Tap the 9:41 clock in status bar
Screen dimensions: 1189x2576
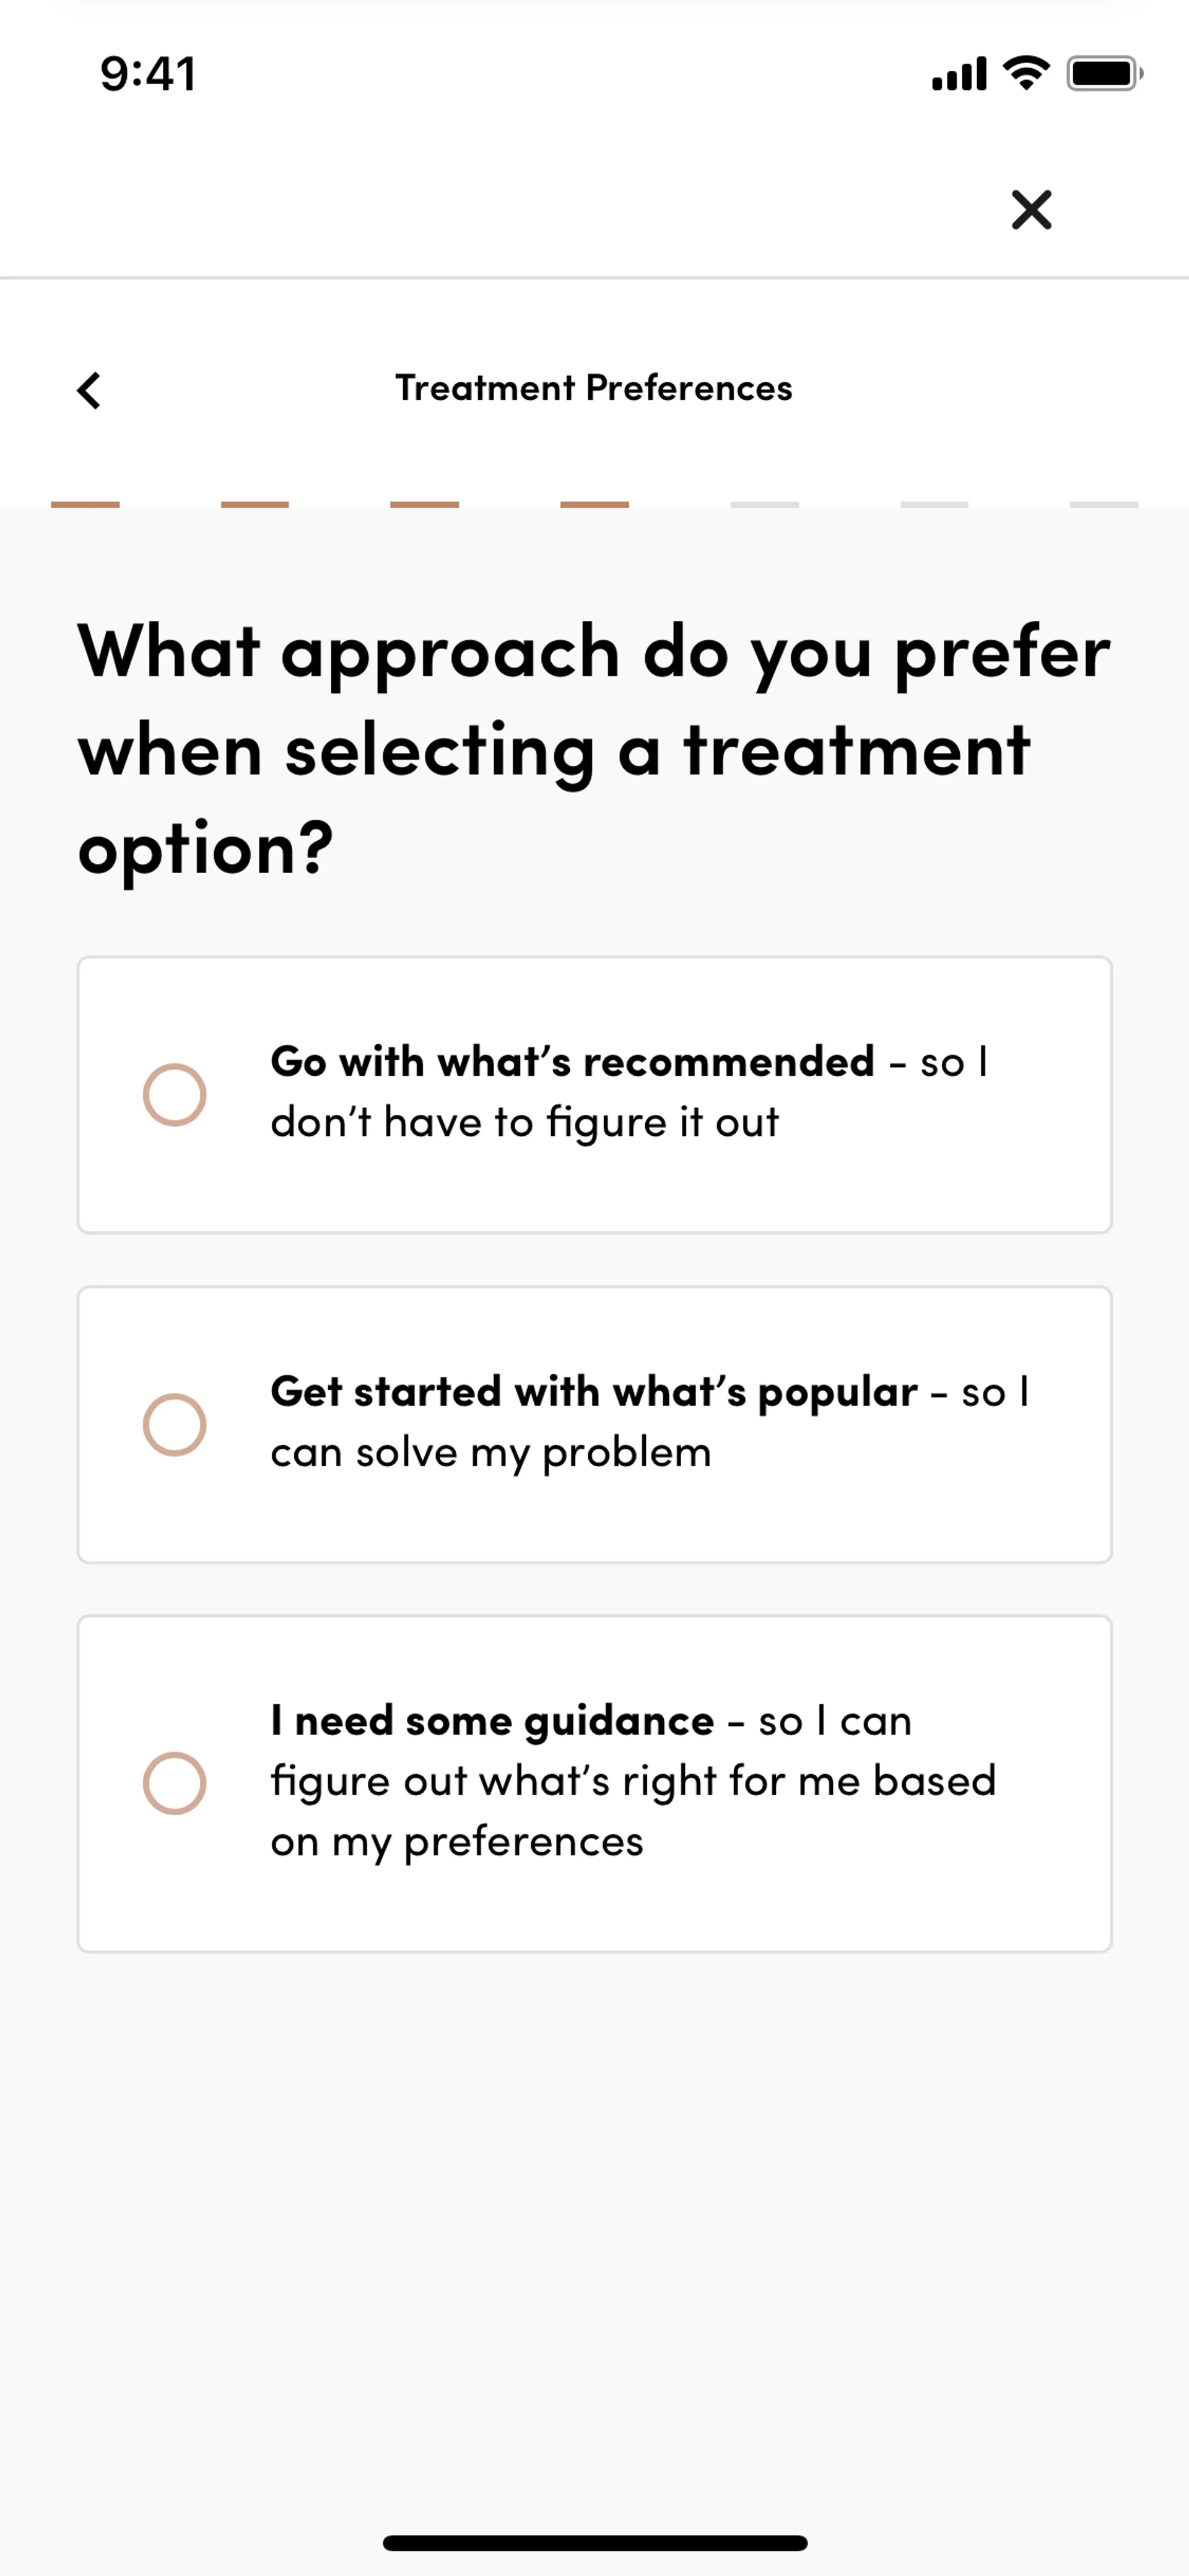click(x=148, y=74)
